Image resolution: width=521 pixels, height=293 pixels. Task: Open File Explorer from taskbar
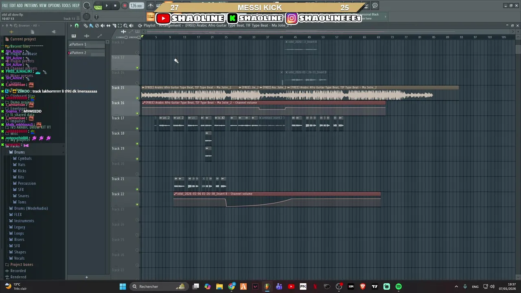click(219, 286)
